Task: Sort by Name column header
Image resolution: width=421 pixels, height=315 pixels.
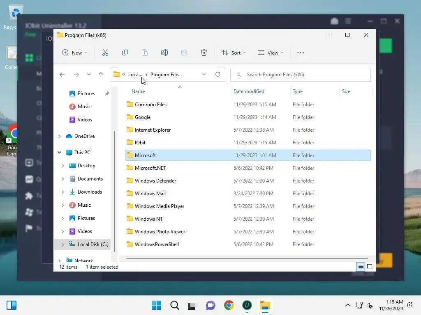Action: (138, 91)
